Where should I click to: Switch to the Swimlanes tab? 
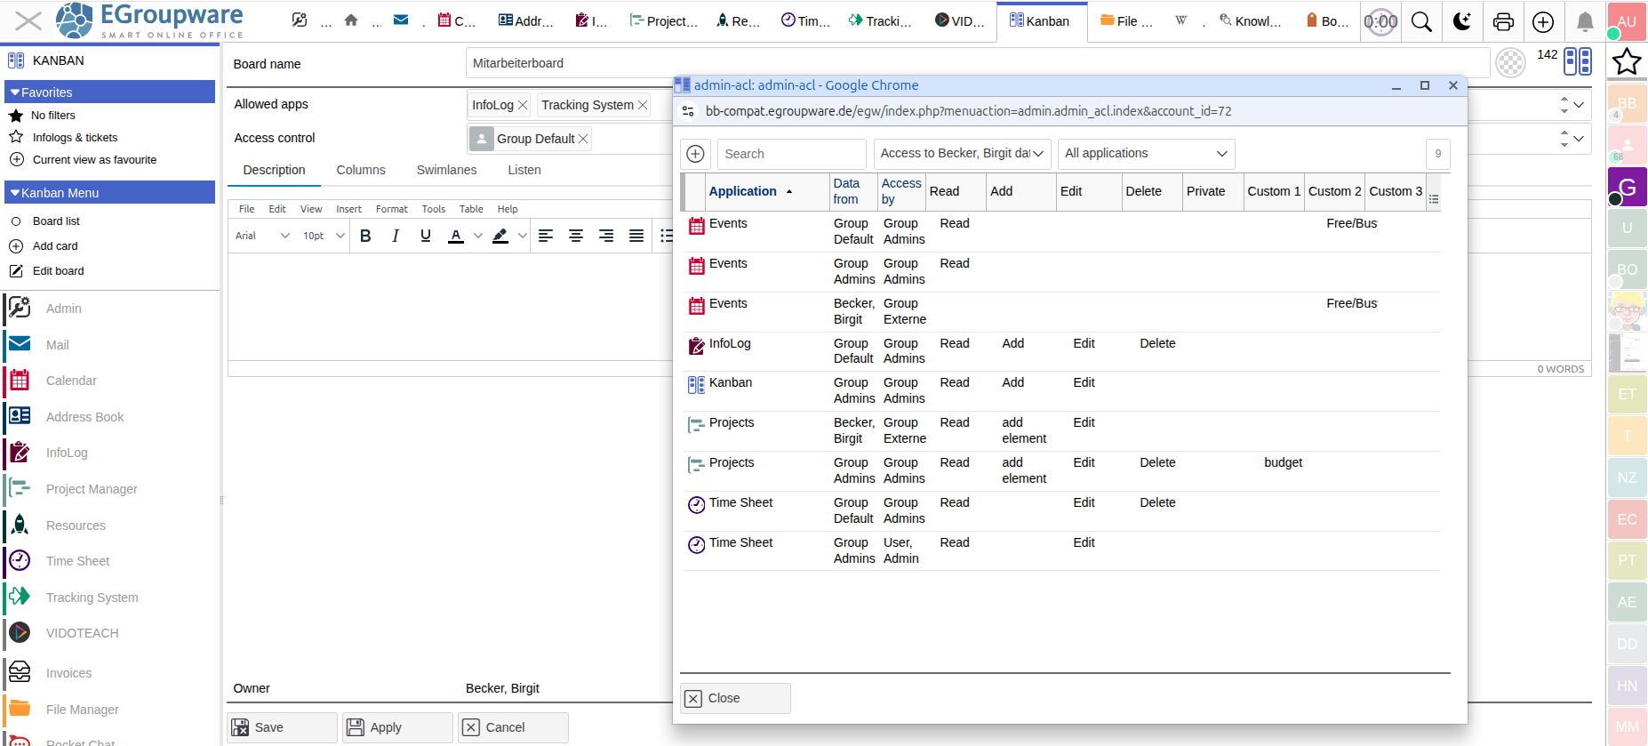pyautogui.click(x=446, y=170)
